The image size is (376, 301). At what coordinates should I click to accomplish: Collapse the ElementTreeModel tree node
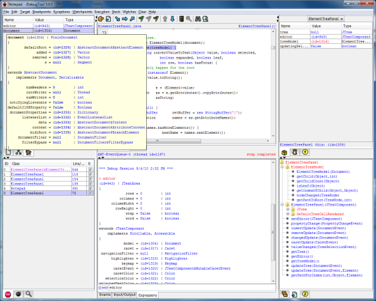[282, 167]
